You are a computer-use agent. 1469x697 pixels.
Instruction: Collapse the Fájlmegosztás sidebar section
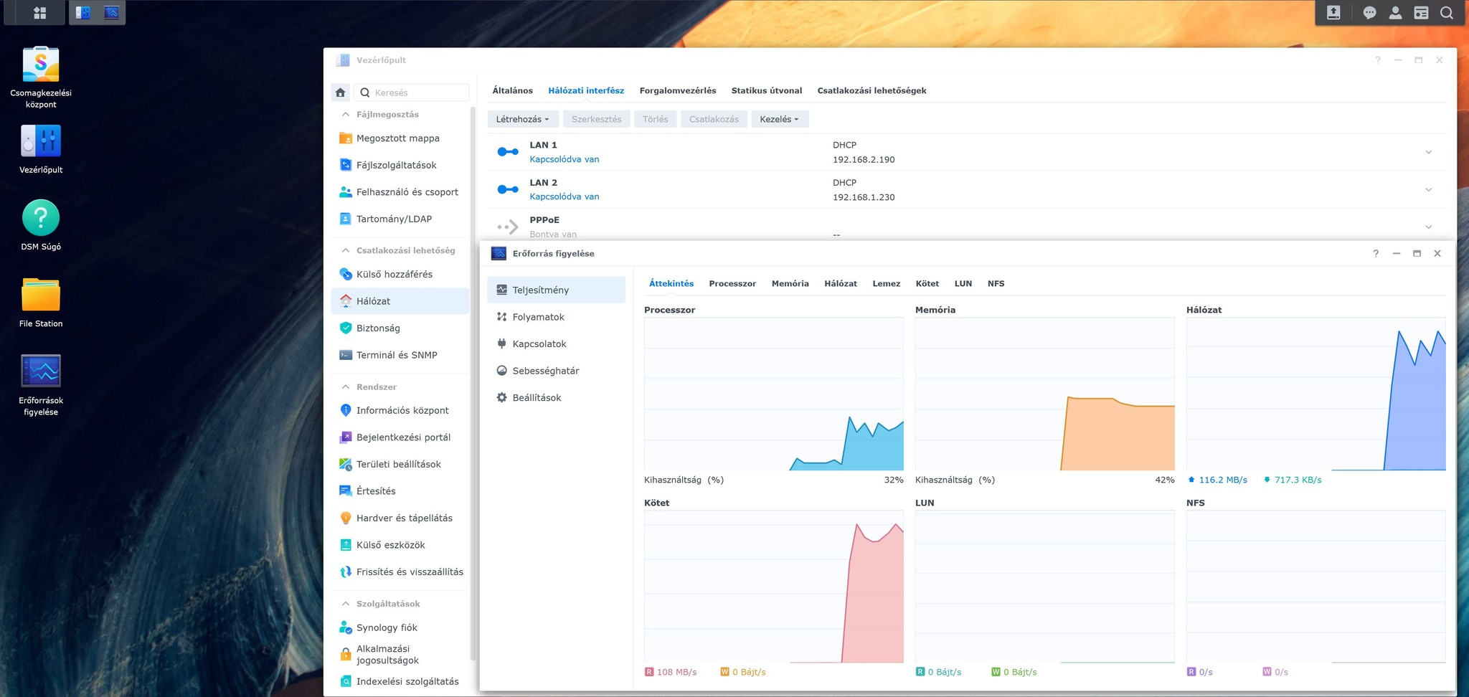pyautogui.click(x=346, y=115)
